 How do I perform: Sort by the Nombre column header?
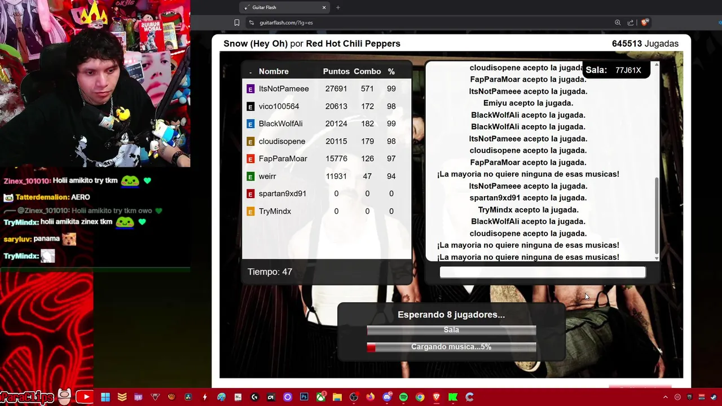click(x=274, y=72)
